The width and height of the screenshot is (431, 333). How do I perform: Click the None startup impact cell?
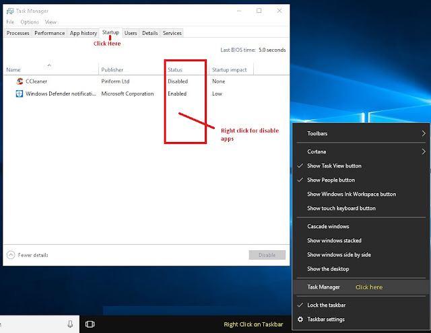pyautogui.click(x=218, y=81)
